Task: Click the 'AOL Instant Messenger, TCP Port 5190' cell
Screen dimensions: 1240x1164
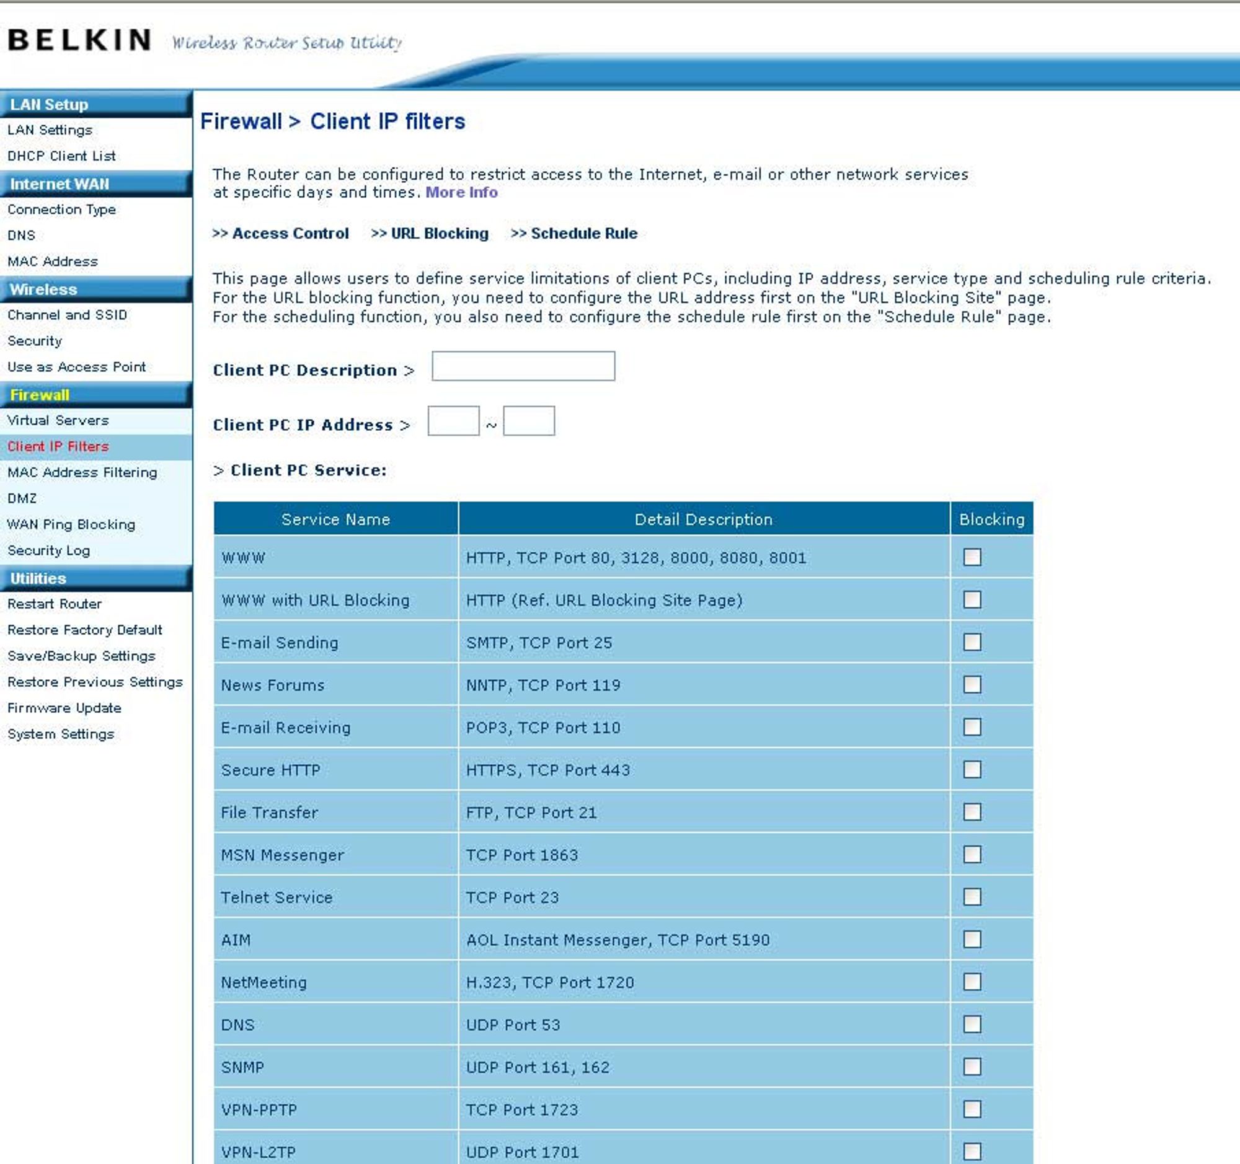Action: tap(704, 940)
